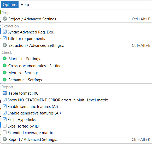Screen dimensions: 152x144
Task: Uncheck the Excel Hyperlinks option
Action: pos(5,119)
